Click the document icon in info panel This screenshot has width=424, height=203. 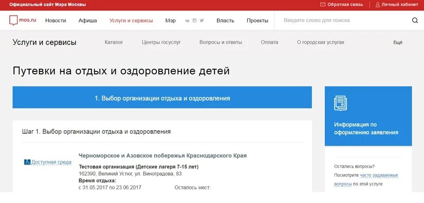(x=340, y=103)
